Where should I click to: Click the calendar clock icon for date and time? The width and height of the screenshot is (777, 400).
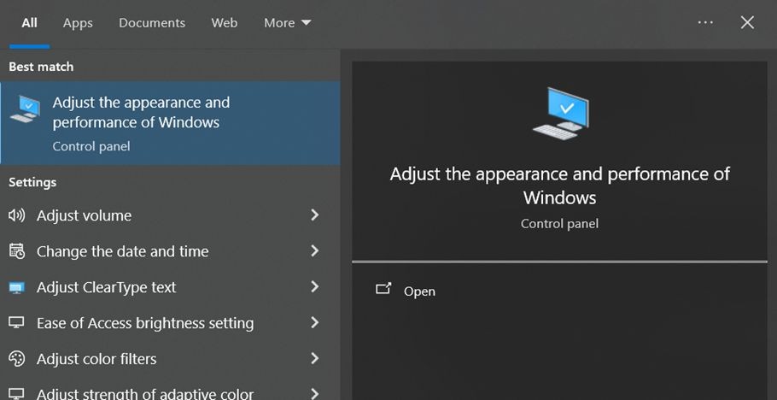(16, 251)
